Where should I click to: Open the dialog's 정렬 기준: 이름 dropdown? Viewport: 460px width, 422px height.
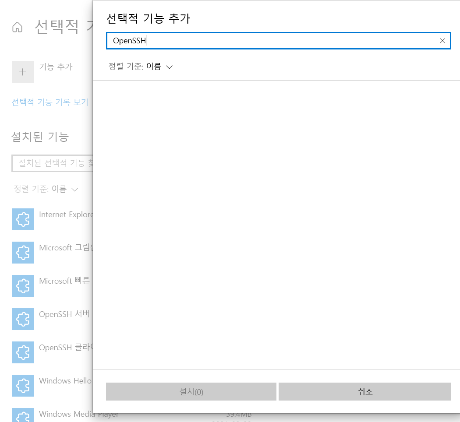141,67
